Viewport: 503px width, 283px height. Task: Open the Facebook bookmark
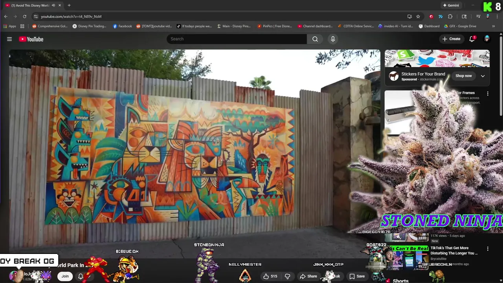pos(122,26)
